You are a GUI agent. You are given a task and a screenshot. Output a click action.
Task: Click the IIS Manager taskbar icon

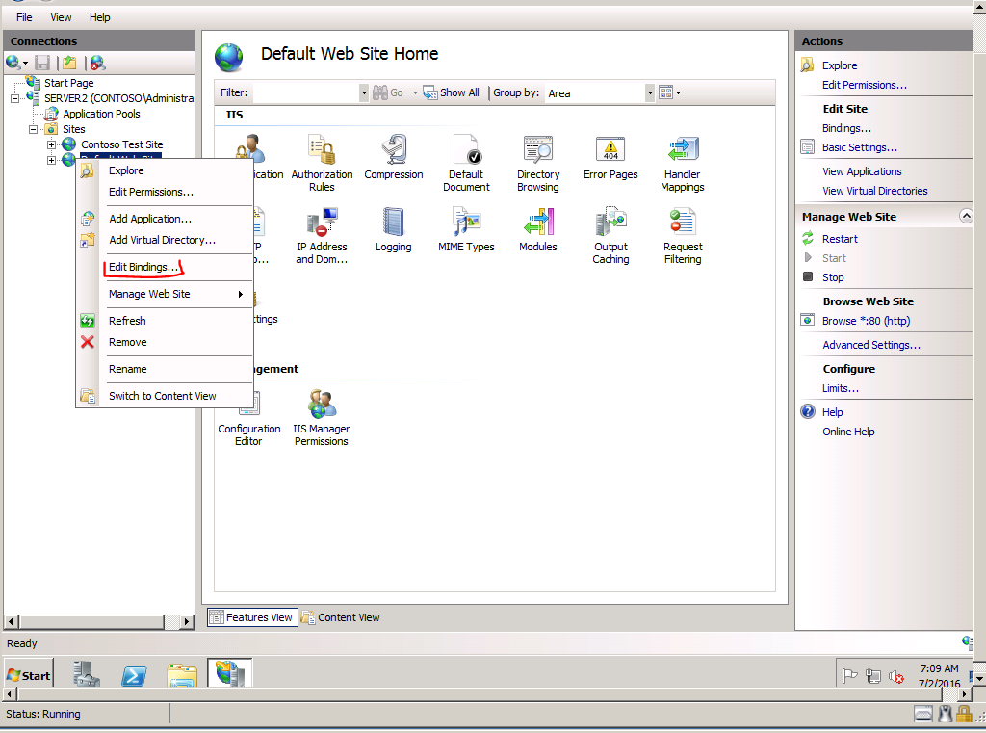229,674
